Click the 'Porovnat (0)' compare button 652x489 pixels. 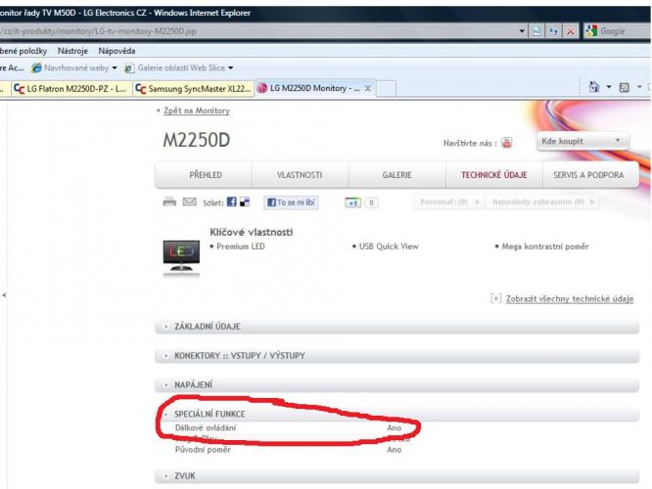click(x=449, y=201)
